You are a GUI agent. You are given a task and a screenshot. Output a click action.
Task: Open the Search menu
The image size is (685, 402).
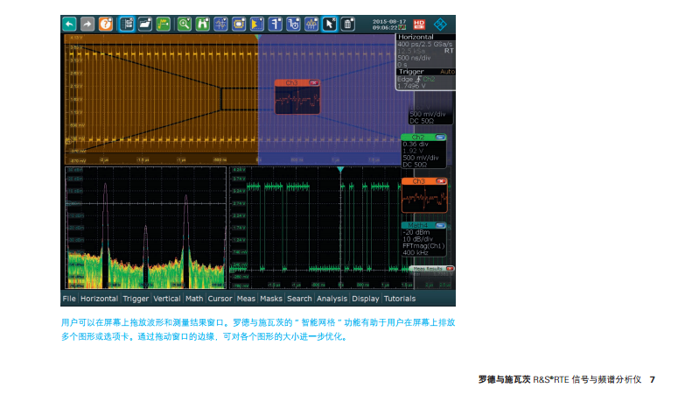(299, 299)
